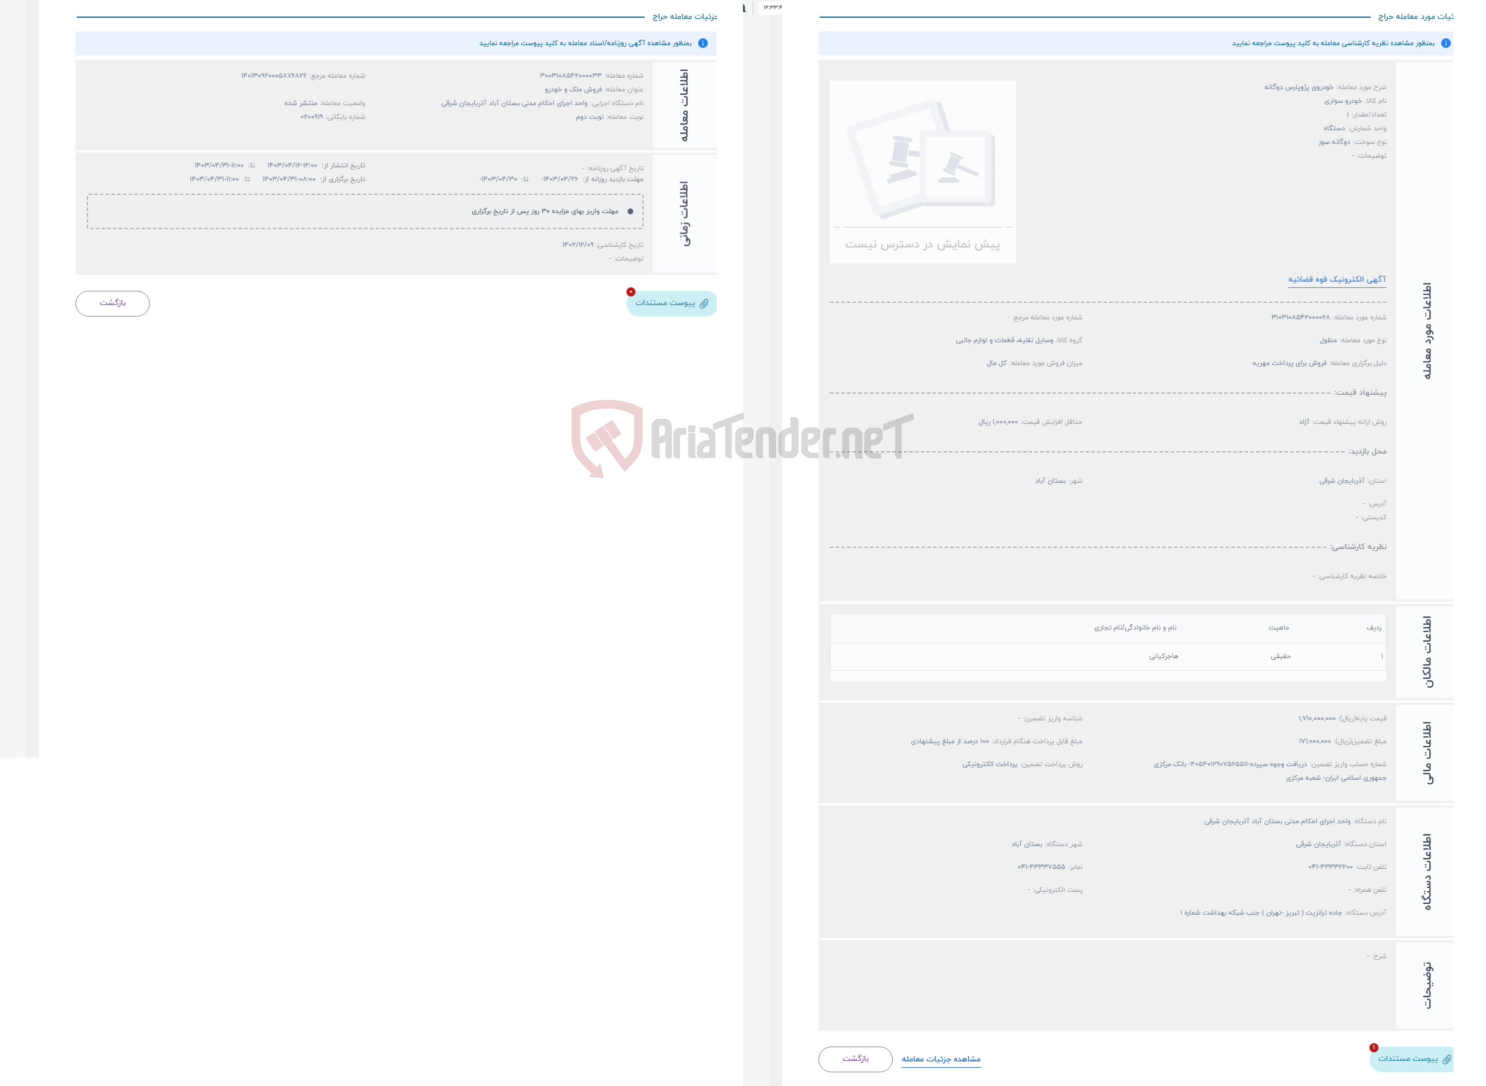
Task: Click the info circle icon on left transaction panel
Action: [x=702, y=44]
